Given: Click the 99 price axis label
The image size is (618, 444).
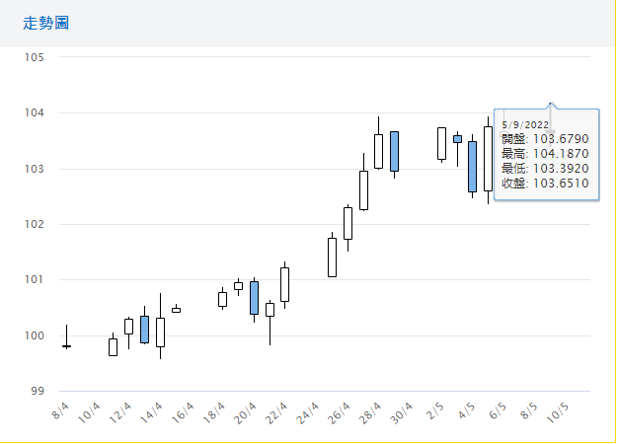Looking at the screenshot, I should click(x=38, y=391).
